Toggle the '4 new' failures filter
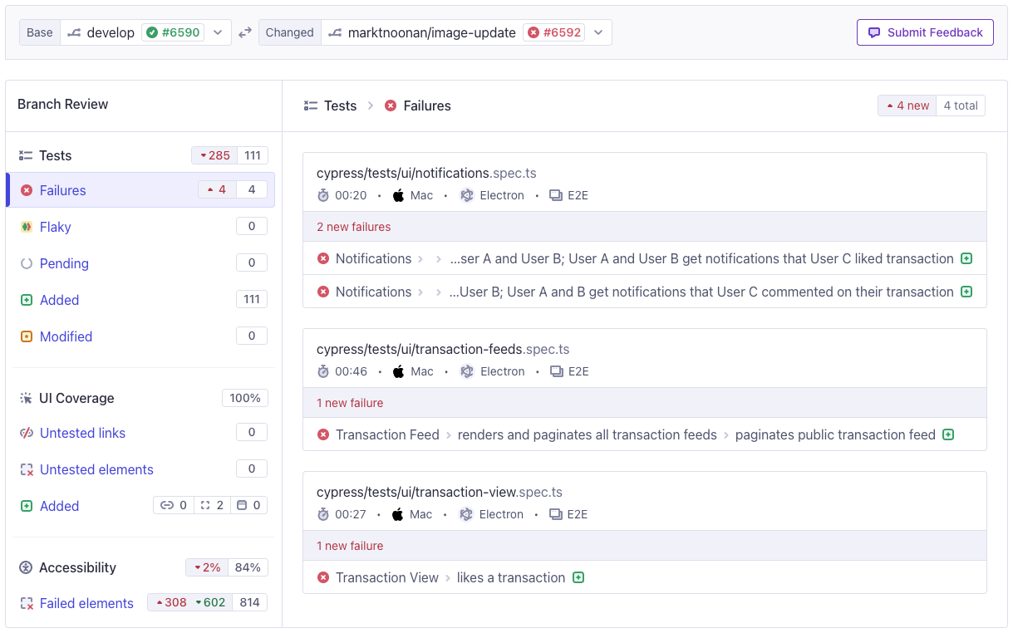 (907, 105)
